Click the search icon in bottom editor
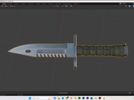 click(133, 93)
